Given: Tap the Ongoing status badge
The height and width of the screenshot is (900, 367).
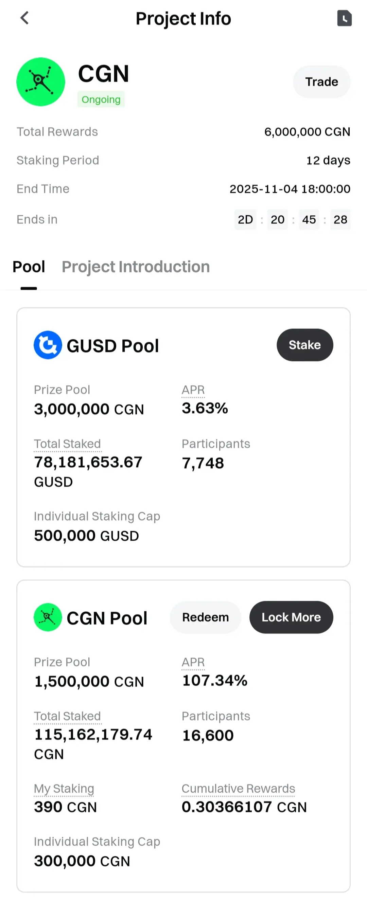Looking at the screenshot, I should pos(101,100).
